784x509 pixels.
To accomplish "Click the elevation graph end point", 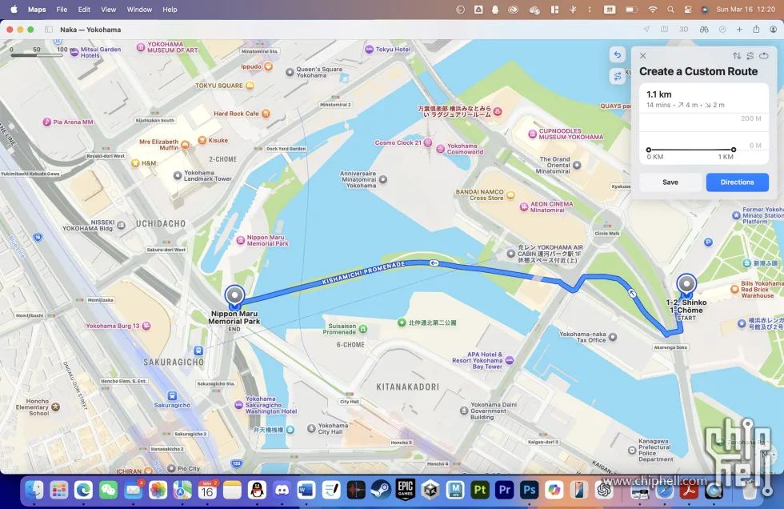I will point(734,150).
